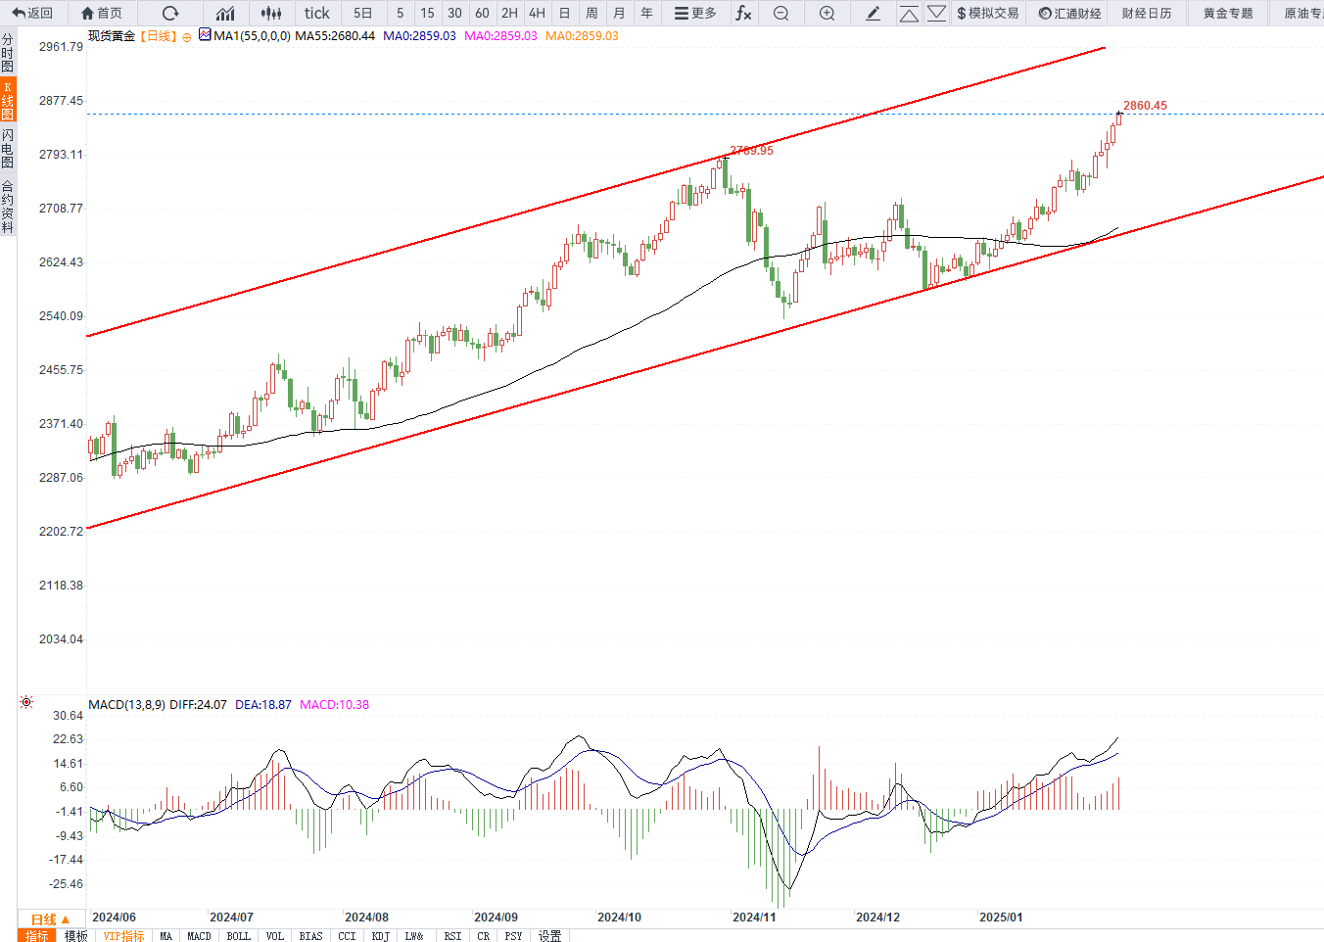
Task: Select the 指标 bottom tab
Action: tap(37, 936)
